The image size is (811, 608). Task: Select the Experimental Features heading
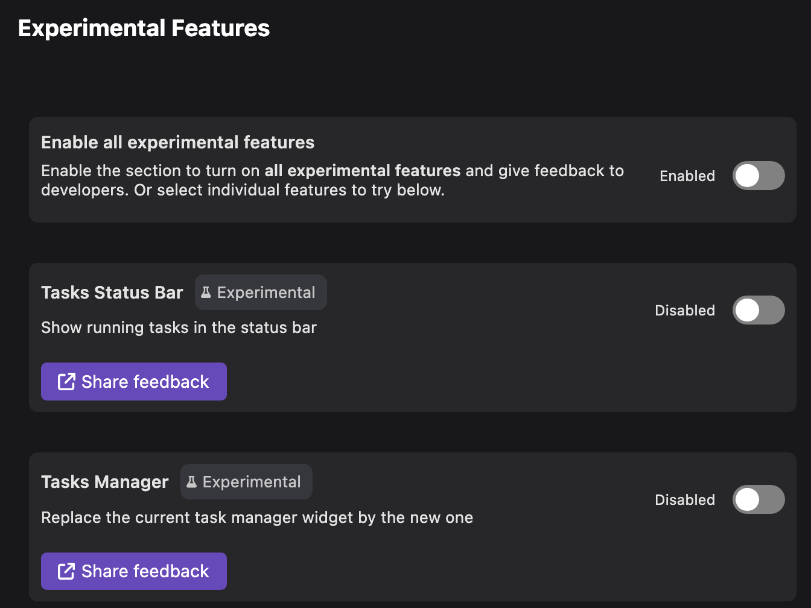[144, 28]
